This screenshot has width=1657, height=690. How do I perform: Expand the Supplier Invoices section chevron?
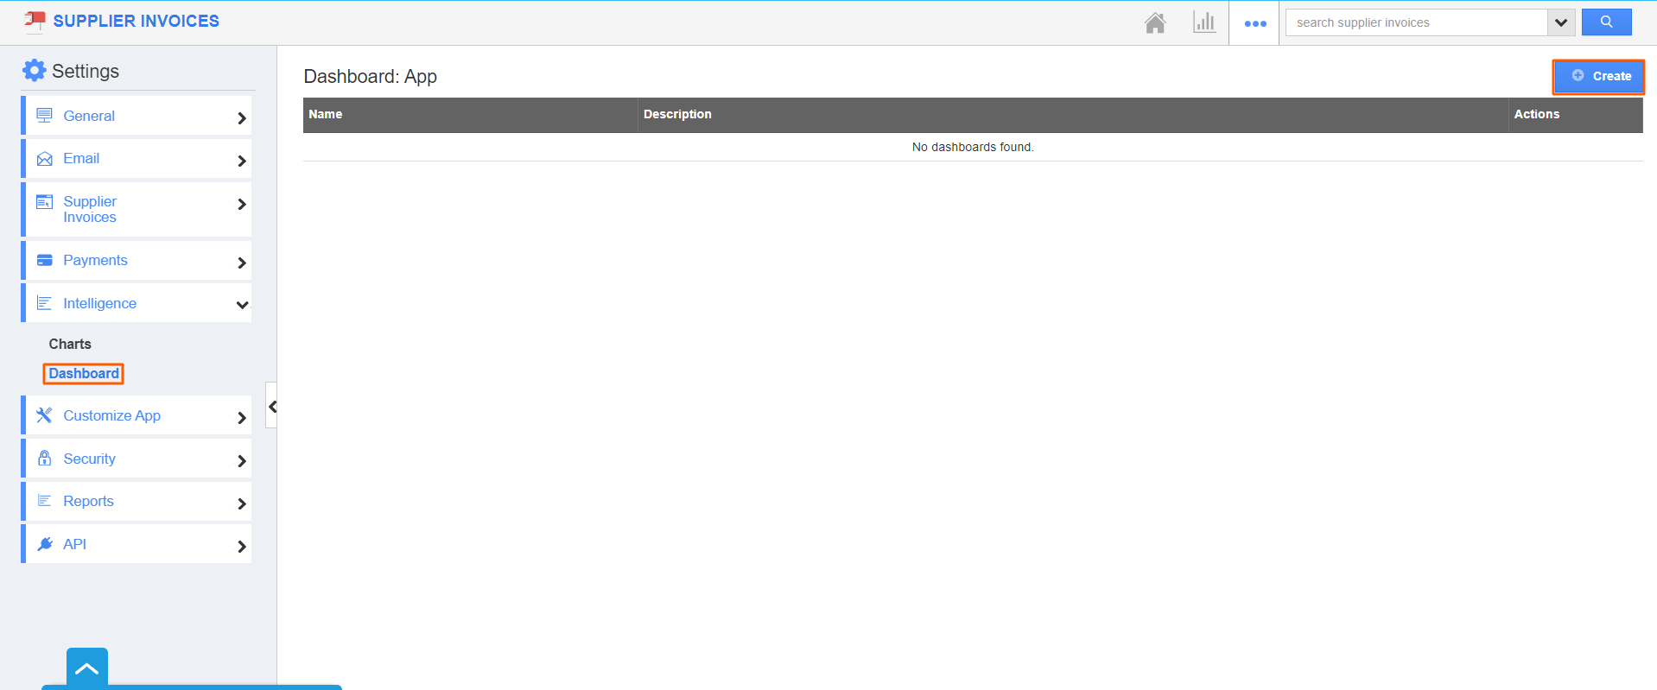(x=242, y=205)
